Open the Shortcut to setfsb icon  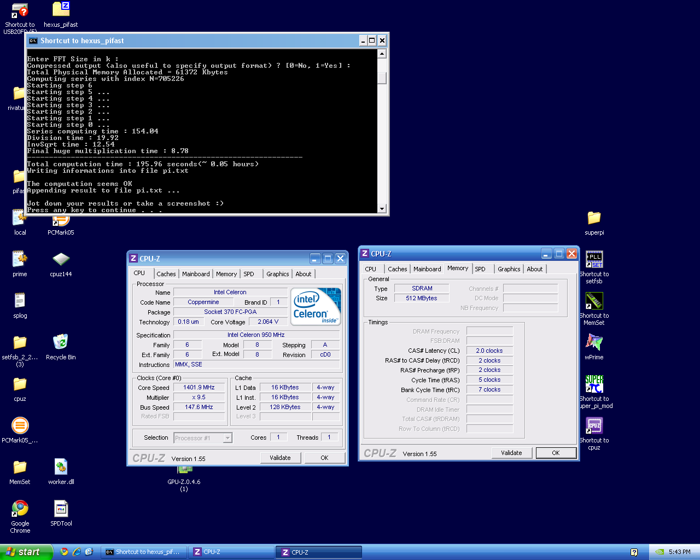[x=594, y=259]
